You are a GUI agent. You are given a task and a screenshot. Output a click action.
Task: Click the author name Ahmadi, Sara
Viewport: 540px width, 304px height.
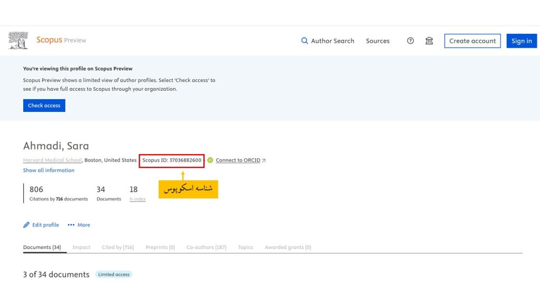[x=56, y=146]
